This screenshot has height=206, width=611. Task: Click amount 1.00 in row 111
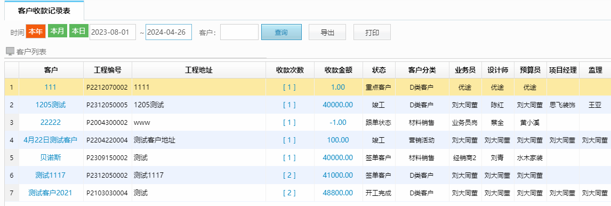[338, 88]
